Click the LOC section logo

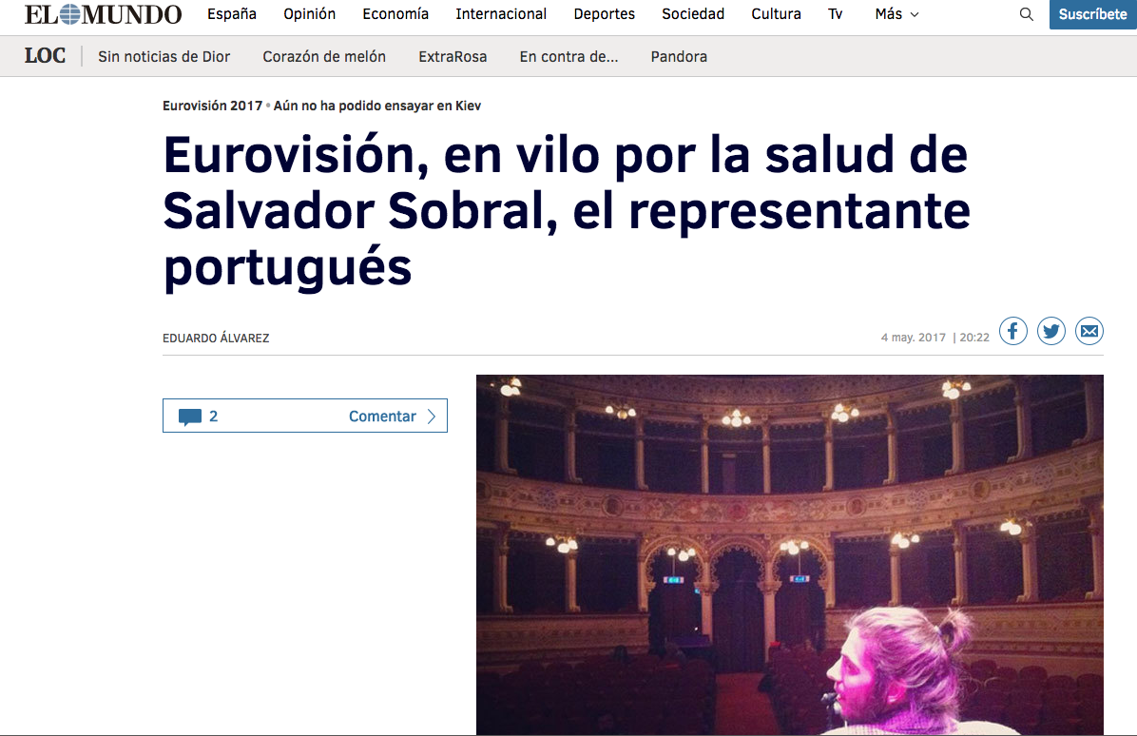coord(45,56)
